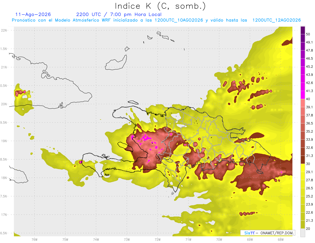Click the longitude label '70W'
Screen dimensions: 315x243
[219, 239]
